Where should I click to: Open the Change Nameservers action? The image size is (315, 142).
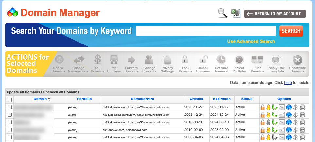click(78, 60)
